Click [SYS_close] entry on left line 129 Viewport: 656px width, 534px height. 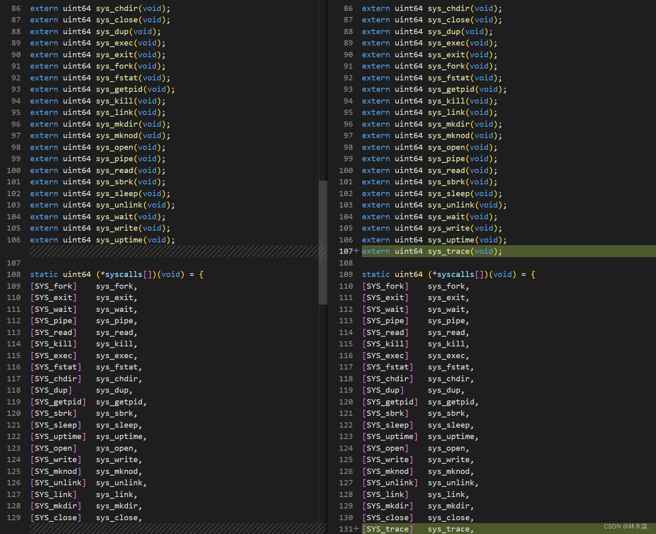pos(86,518)
